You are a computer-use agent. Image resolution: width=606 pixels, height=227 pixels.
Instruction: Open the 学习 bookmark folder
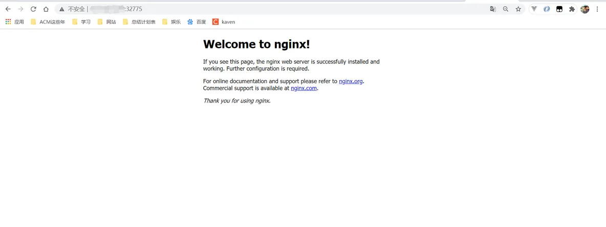tap(81, 22)
